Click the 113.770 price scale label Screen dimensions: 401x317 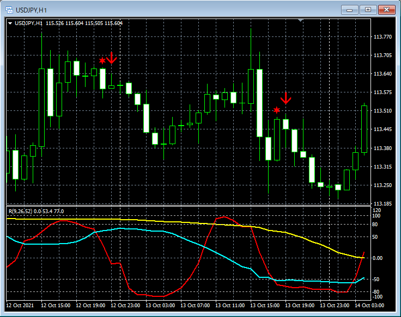click(382, 37)
